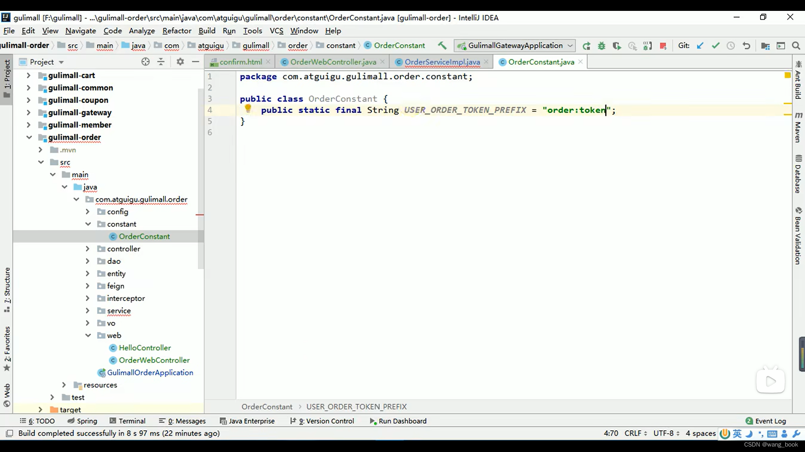Run the GulimallGatewayApplication configuration
805x452 pixels.
586,46
